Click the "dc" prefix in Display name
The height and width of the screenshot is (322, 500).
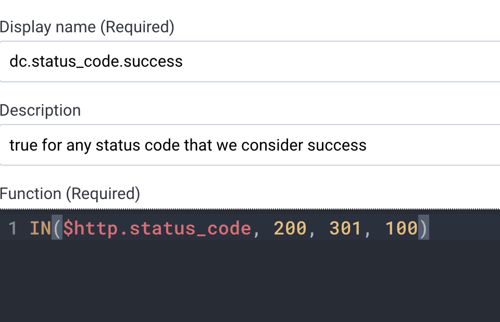coord(17,61)
